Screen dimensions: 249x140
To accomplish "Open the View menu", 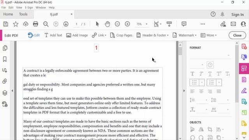I will pos(19,7).
